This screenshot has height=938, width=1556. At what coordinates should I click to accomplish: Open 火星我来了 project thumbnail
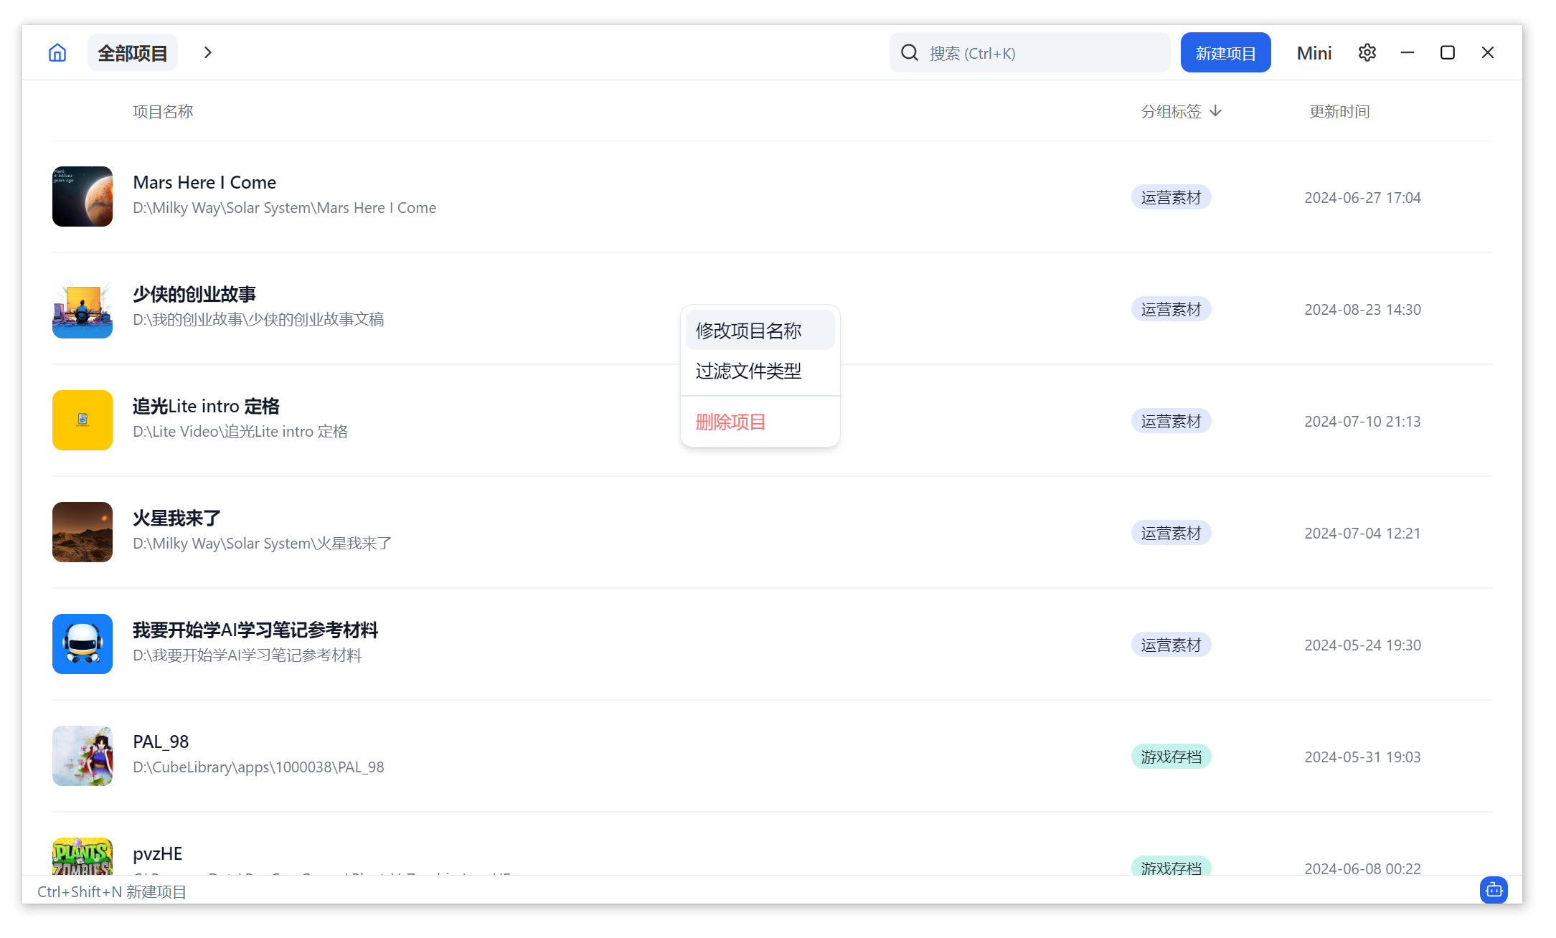pyautogui.click(x=82, y=532)
